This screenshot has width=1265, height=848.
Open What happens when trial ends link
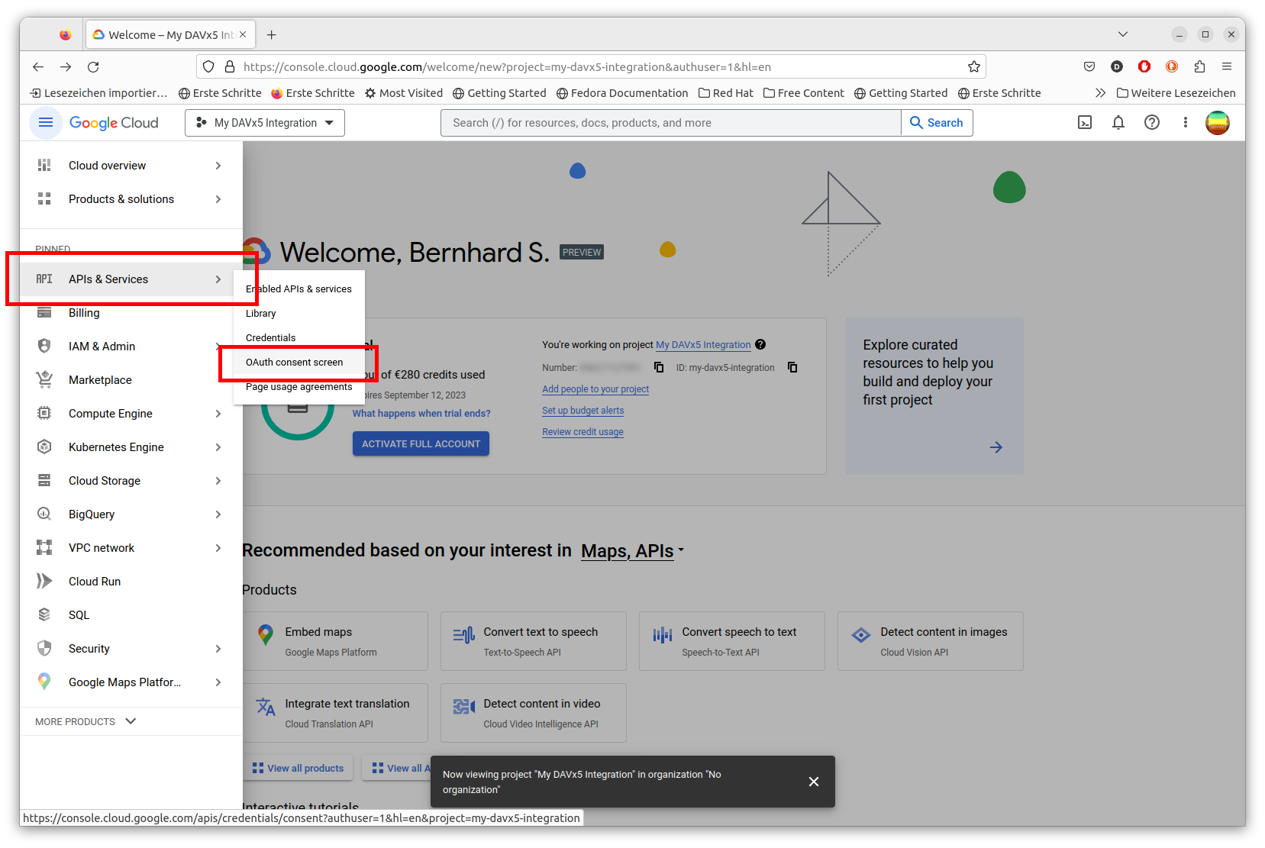(421, 414)
